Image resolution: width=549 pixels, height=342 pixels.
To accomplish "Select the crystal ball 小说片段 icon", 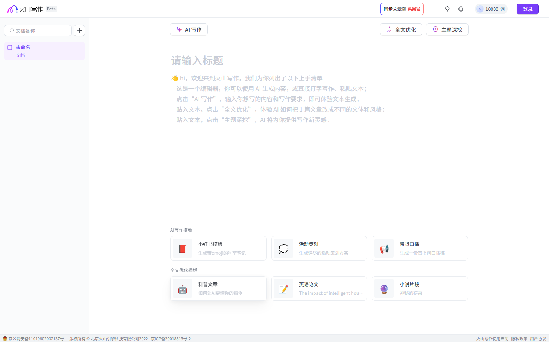I will [x=384, y=289].
